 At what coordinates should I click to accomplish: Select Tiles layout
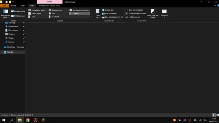pyautogui.click(x=32, y=17)
